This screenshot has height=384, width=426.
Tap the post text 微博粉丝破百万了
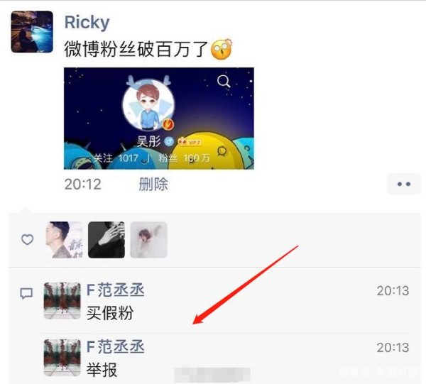[136, 50]
